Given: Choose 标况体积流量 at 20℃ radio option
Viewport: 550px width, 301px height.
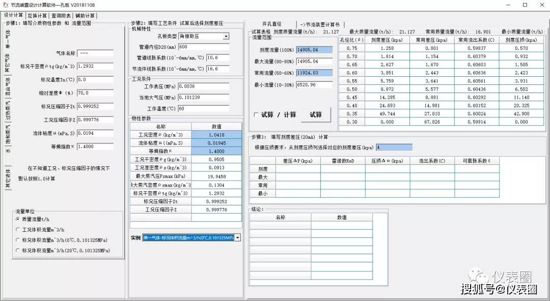Looking at the screenshot, I should pos(17,250).
